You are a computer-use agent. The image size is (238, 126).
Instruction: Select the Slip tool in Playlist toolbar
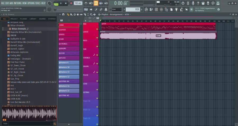pos(81,14)
